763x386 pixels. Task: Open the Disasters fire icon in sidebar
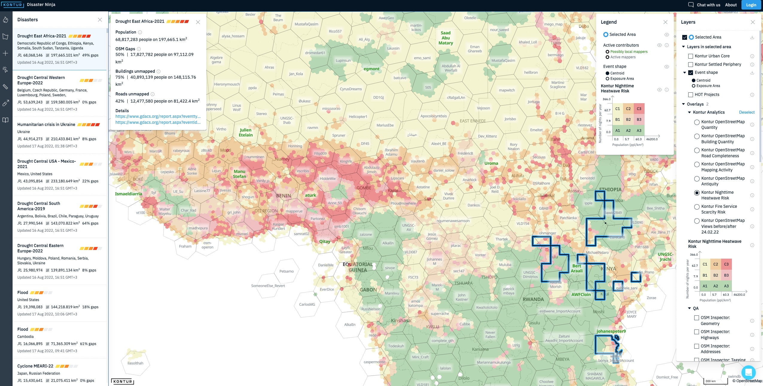5,20
